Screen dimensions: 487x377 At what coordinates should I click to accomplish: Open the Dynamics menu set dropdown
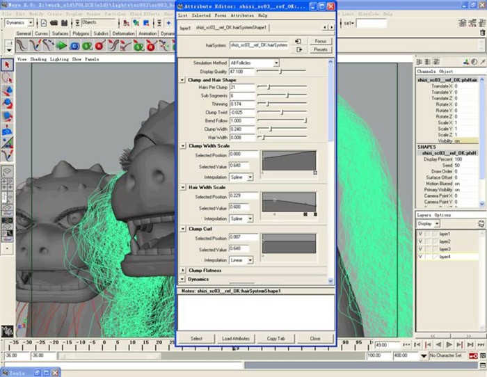point(19,23)
